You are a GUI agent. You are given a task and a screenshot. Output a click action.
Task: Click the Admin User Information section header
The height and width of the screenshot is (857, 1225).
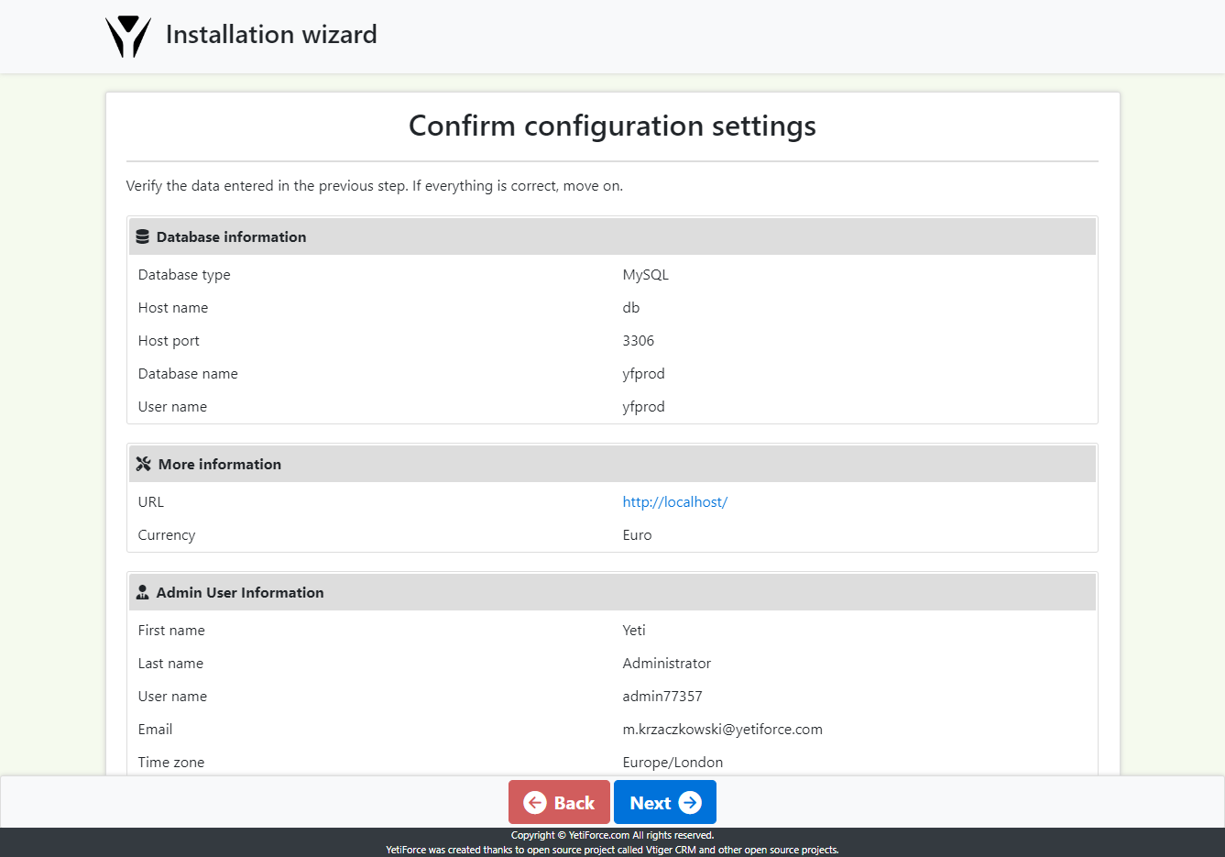click(240, 592)
